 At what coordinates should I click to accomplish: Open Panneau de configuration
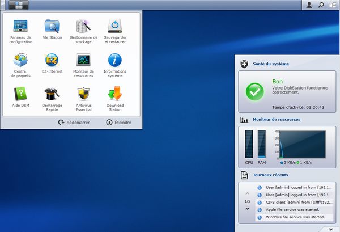point(20,31)
